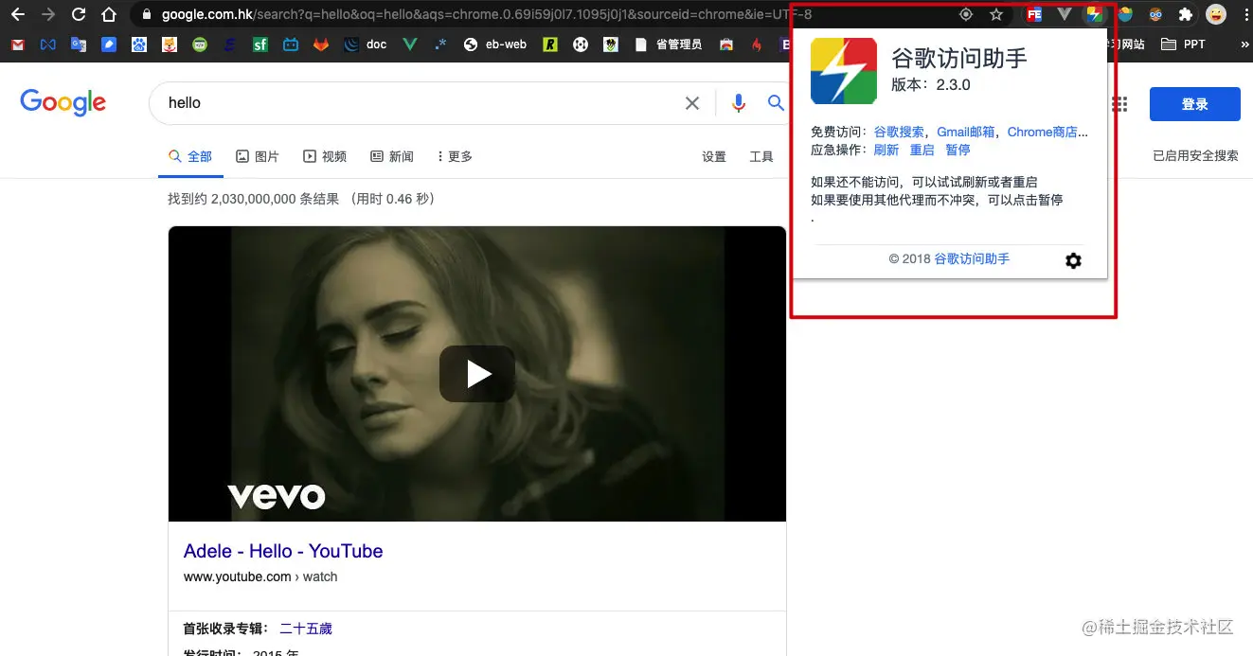Open the doc bookmark
This screenshot has height=656, width=1253.
click(366, 44)
